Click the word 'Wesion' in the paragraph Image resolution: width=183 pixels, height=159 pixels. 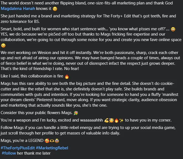click(44, 53)
